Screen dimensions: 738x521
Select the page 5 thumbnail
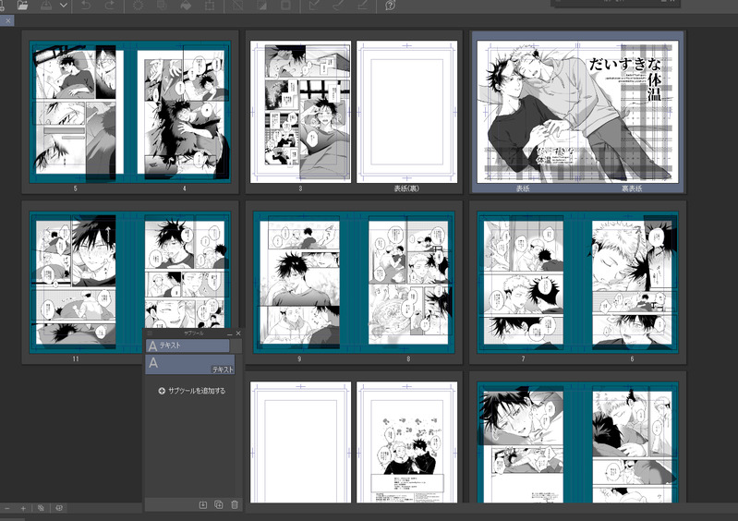pos(76,112)
